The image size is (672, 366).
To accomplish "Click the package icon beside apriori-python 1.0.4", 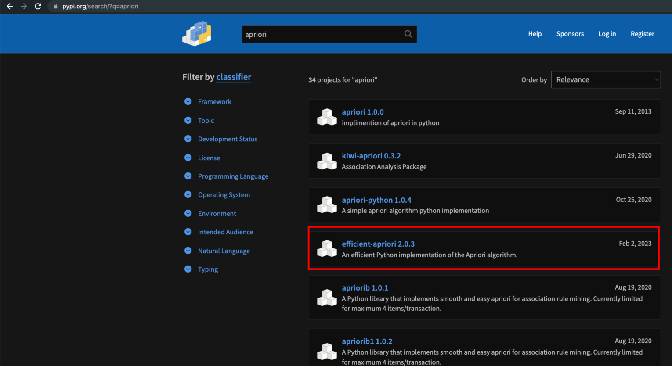I will click(x=327, y=205).
